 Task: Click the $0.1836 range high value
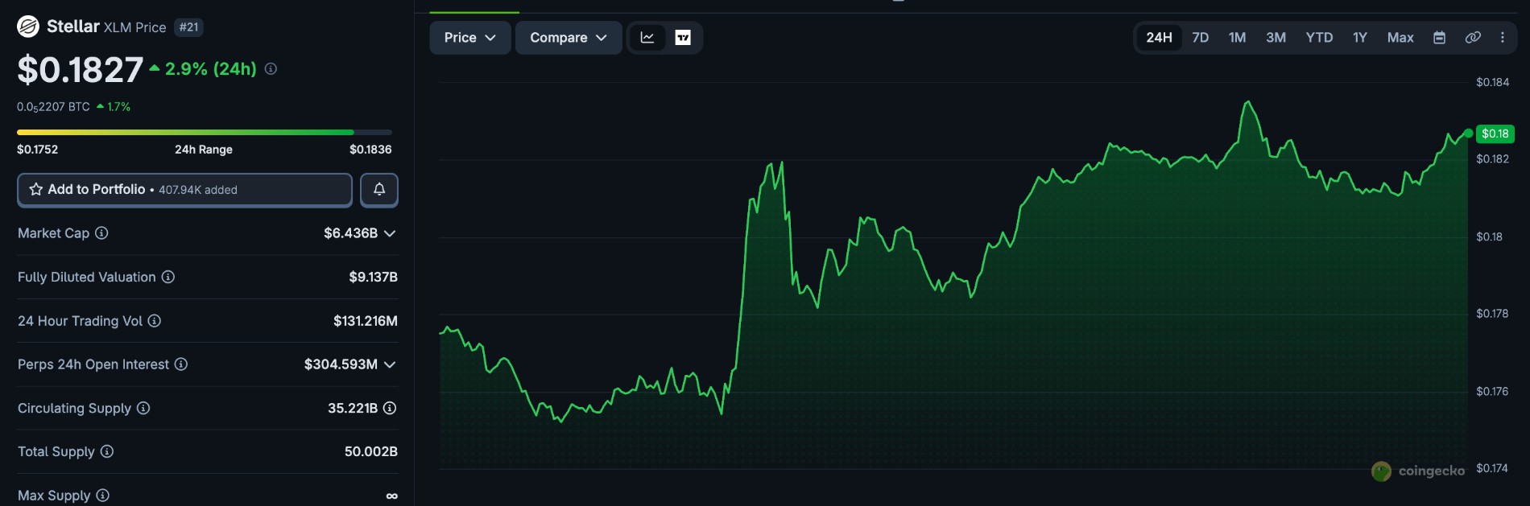(370, 150)
